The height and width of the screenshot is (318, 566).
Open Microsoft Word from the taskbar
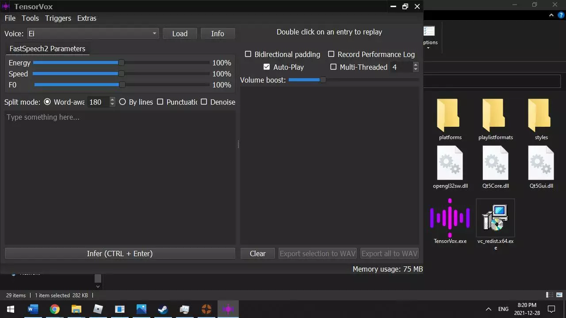[33, 309]
